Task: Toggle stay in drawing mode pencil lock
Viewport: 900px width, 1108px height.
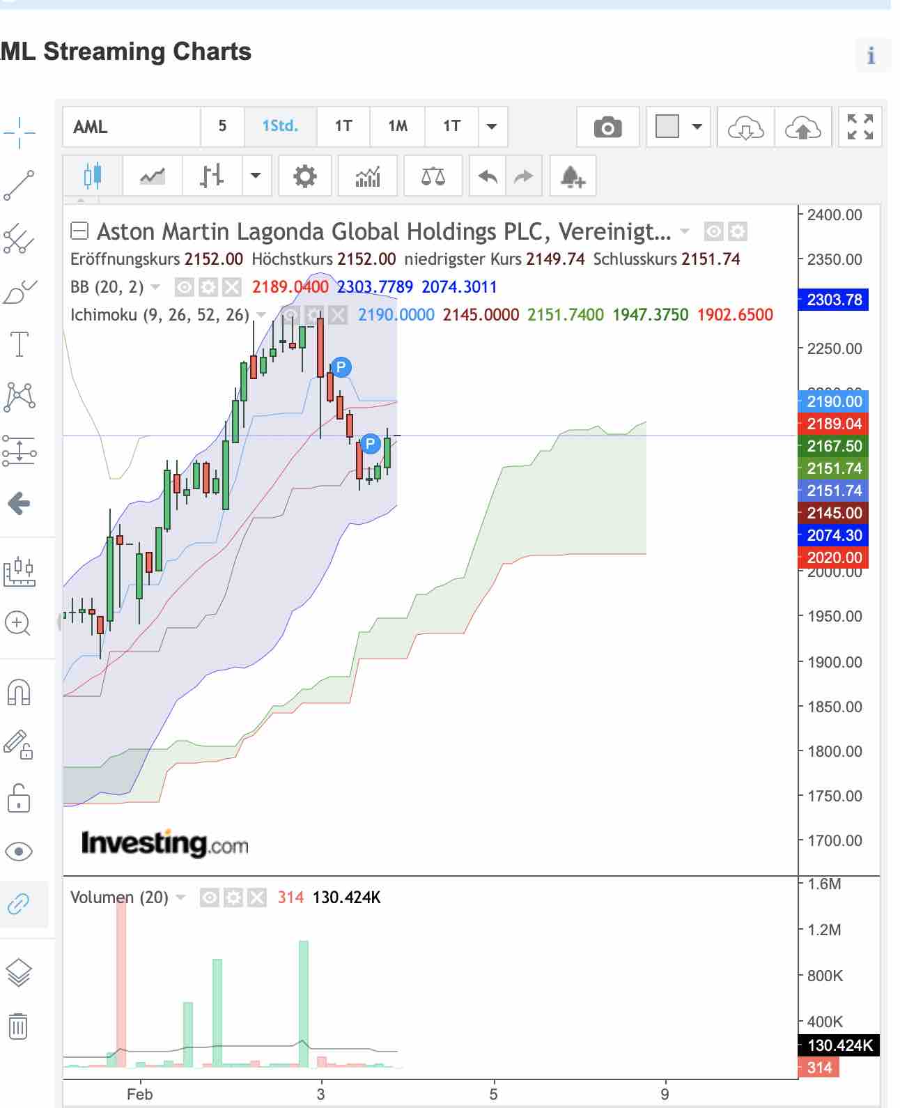Action: [19, 744]
